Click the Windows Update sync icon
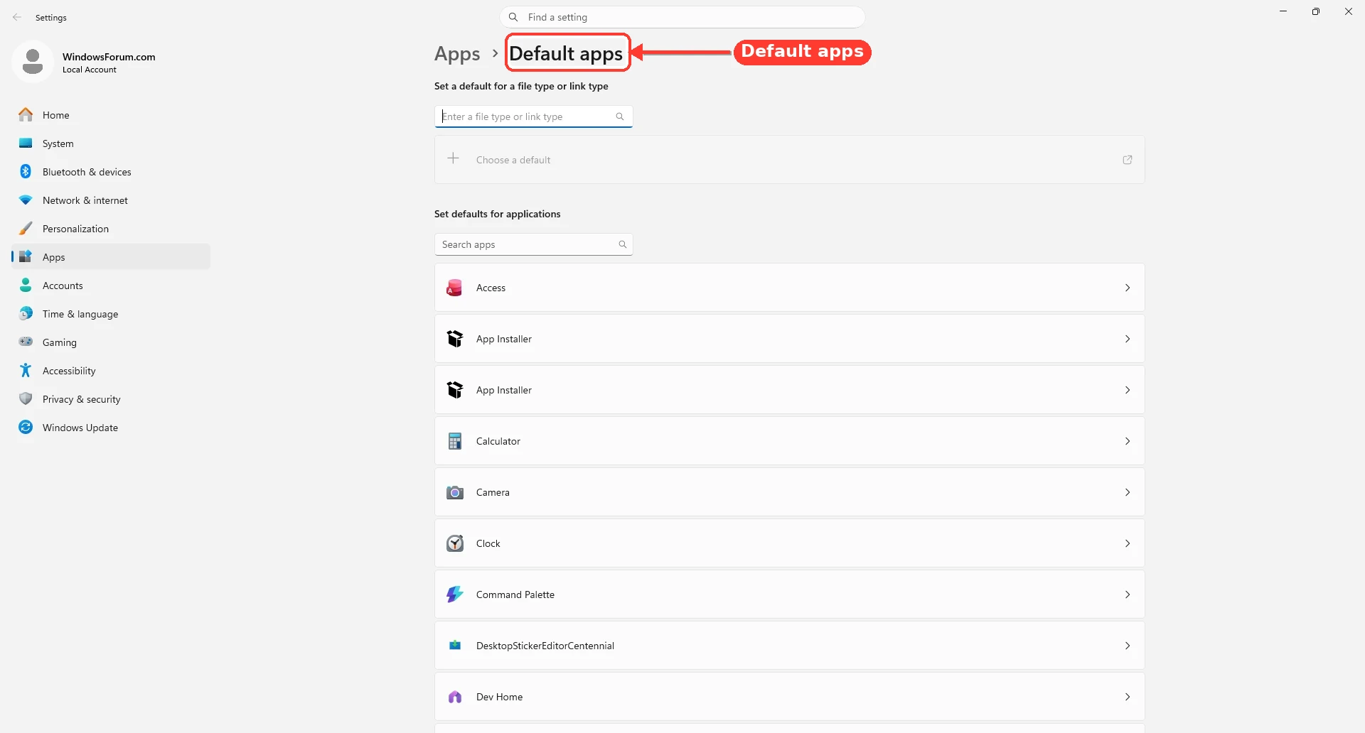 26,427
